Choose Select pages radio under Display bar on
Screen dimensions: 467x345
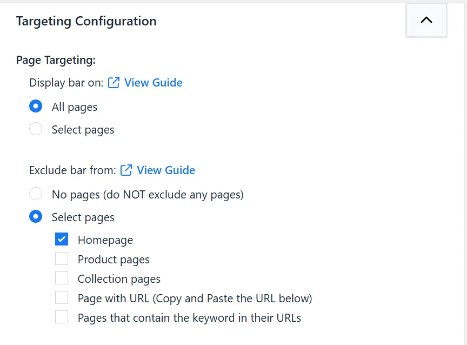coord(36,129)
